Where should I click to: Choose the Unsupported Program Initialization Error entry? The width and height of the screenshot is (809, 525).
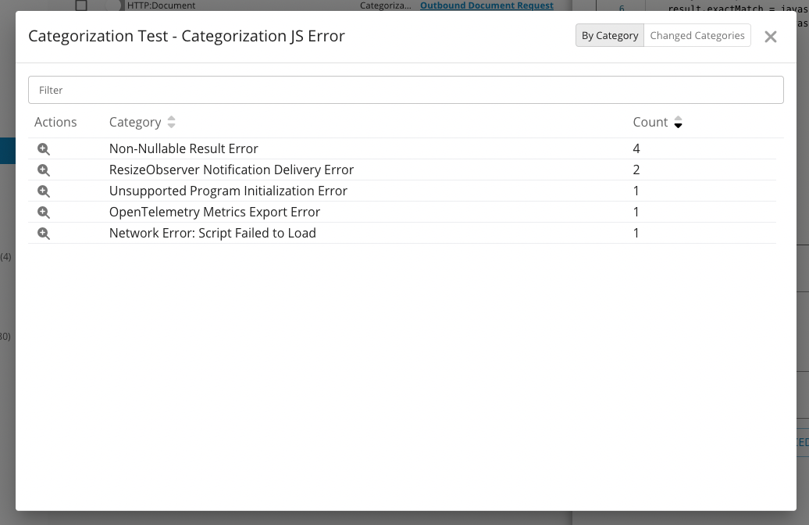click(x=228, y=191)
